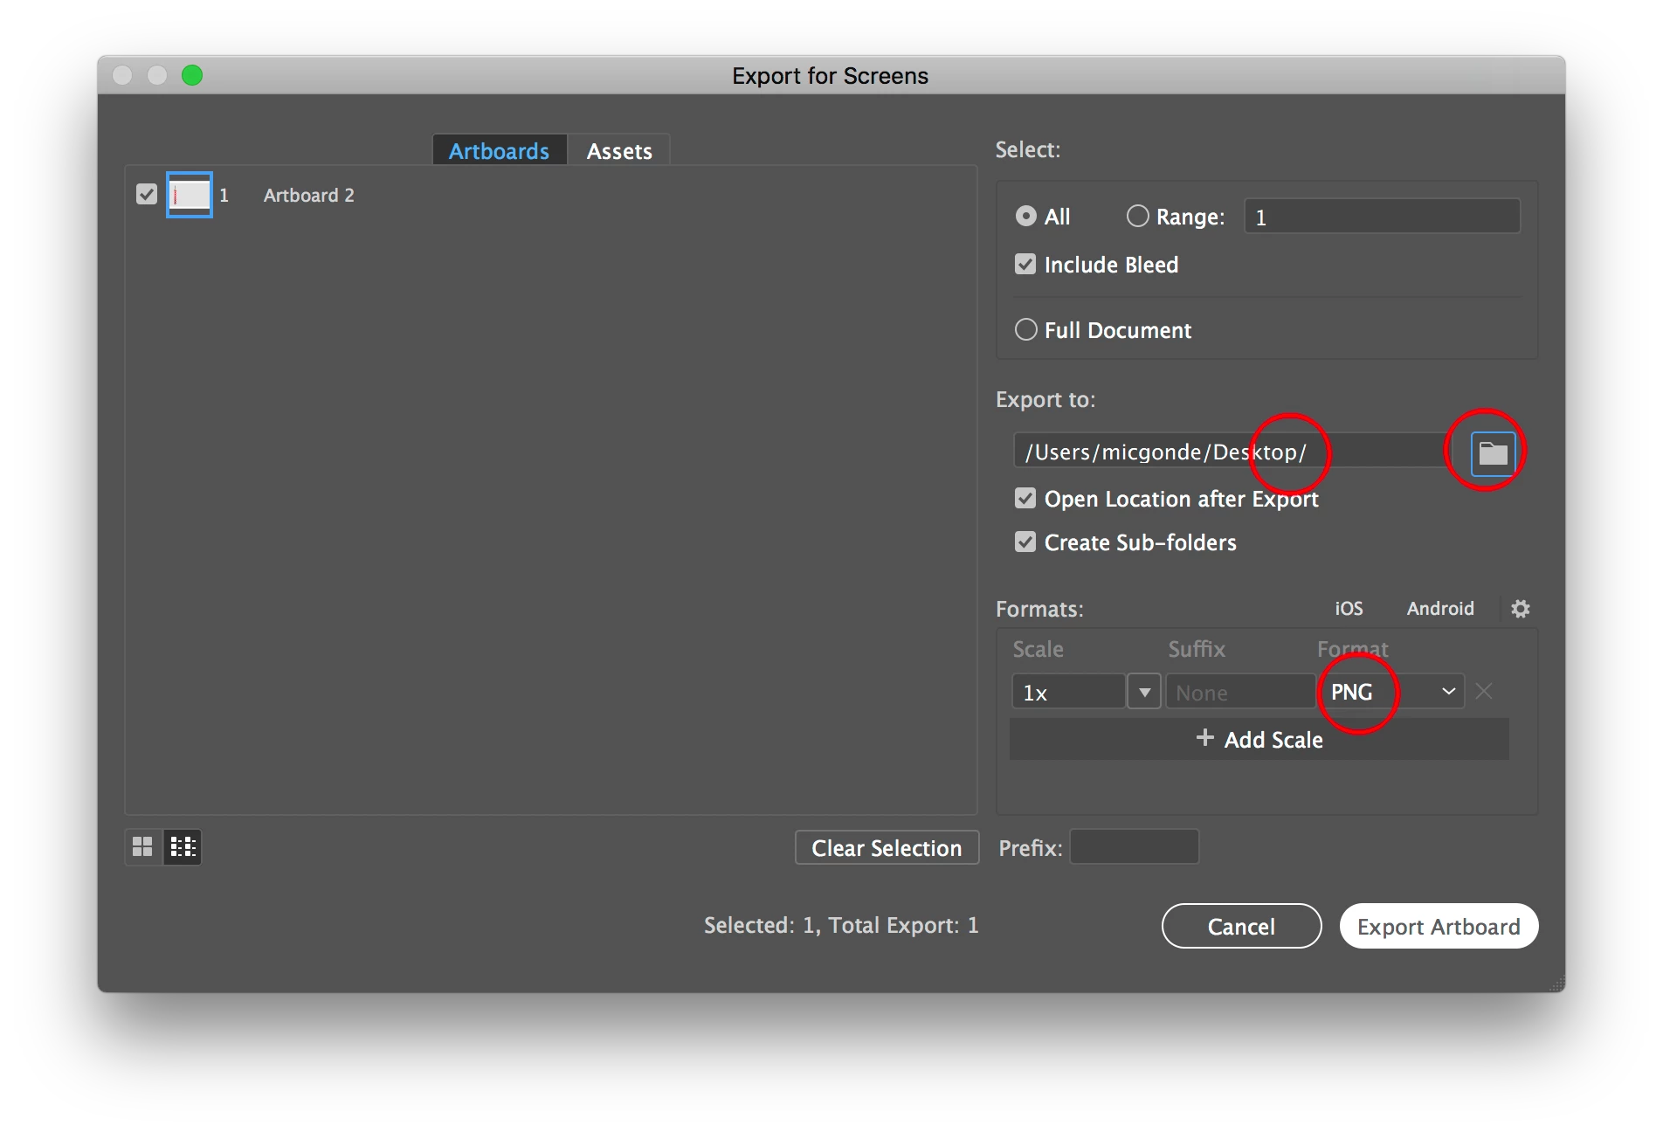The width and height of the screenshot is (1663, 1132).
Task: Click the Range value input field
Action: coord(1382,217)
